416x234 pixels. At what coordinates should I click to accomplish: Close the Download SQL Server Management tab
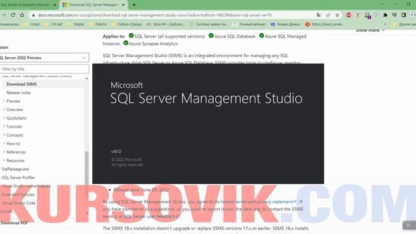[x=123, y=5]
